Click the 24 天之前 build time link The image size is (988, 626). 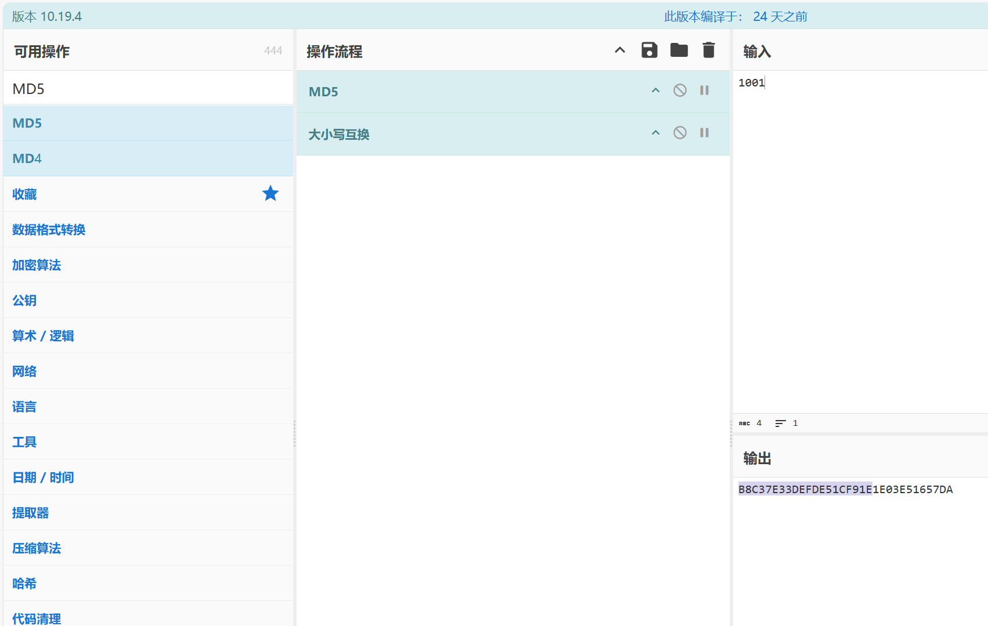[780, 17]
